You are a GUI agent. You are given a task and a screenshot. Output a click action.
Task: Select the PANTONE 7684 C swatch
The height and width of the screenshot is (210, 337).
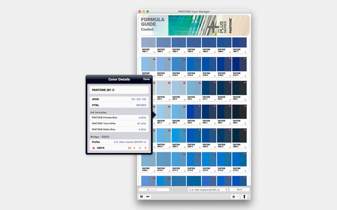[194, 42]
